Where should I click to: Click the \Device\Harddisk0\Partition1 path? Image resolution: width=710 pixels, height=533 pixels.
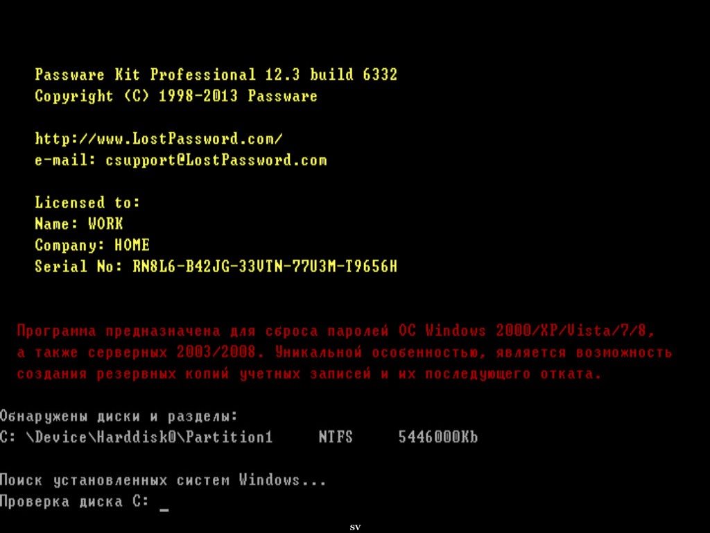tap(150, 437)
